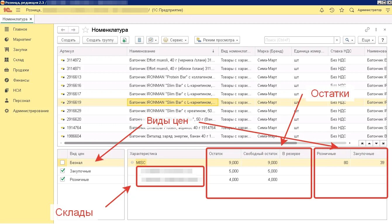The width and height of the screenshot is (392, 224).
Task: Click the Закупочные price value 39
Action: coord(382,163)
